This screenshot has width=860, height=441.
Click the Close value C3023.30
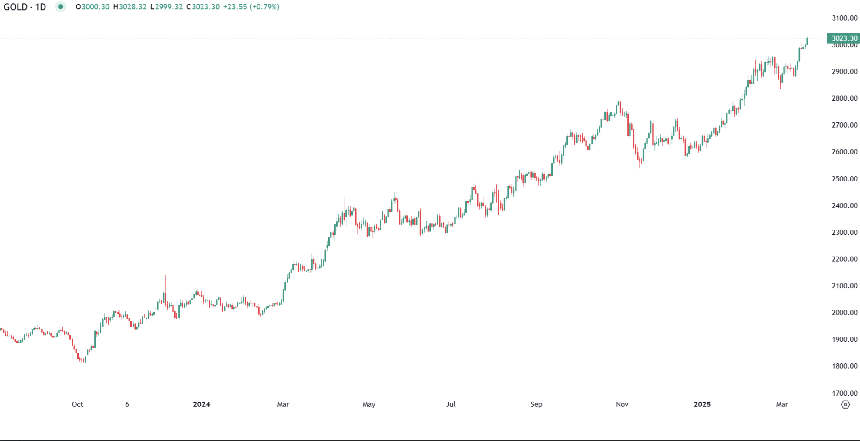(203, 7)
